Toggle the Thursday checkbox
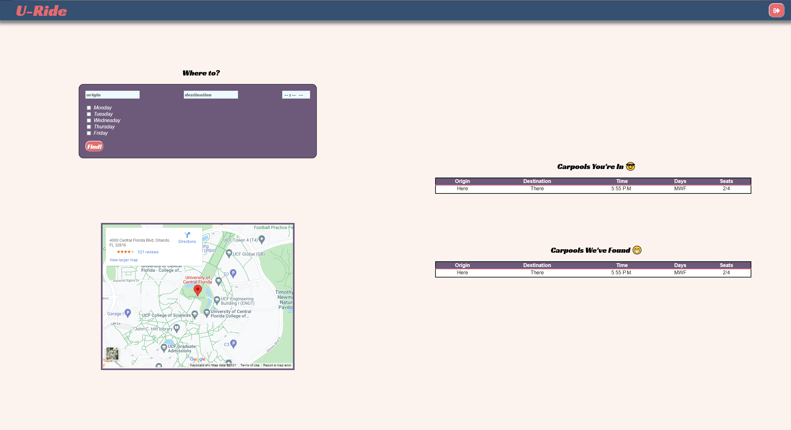Image resolution: width=791 pixels, height=430 pixels. click(x=89, y=127)
